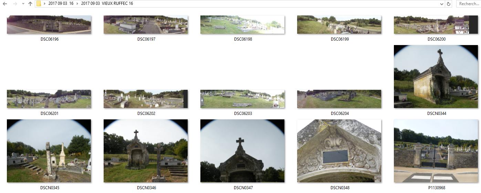Click the file name DSC06200

coord(437,39)
